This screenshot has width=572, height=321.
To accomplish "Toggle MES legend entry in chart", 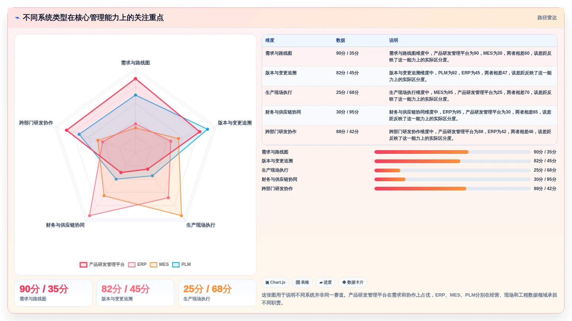I will 159,264.
